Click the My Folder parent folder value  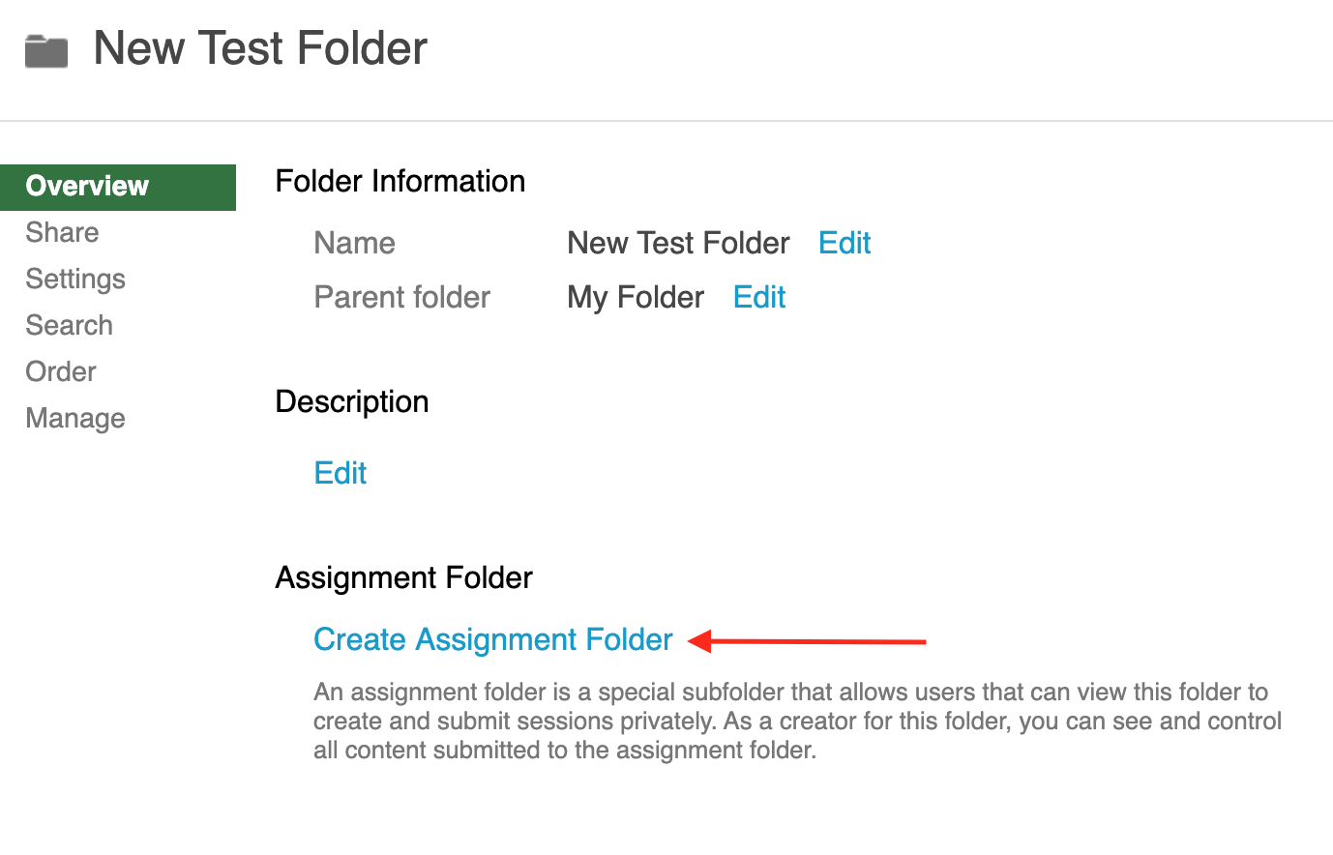[x=636, y=297]
